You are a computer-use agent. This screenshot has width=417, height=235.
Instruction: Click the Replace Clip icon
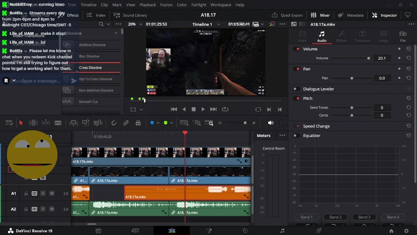click(x=98, y=123)
